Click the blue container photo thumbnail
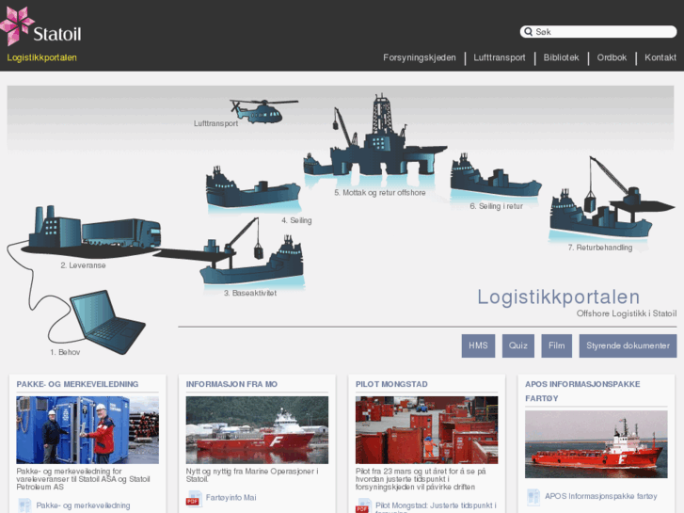Screen dimensions: 684x513 (87, 430)
